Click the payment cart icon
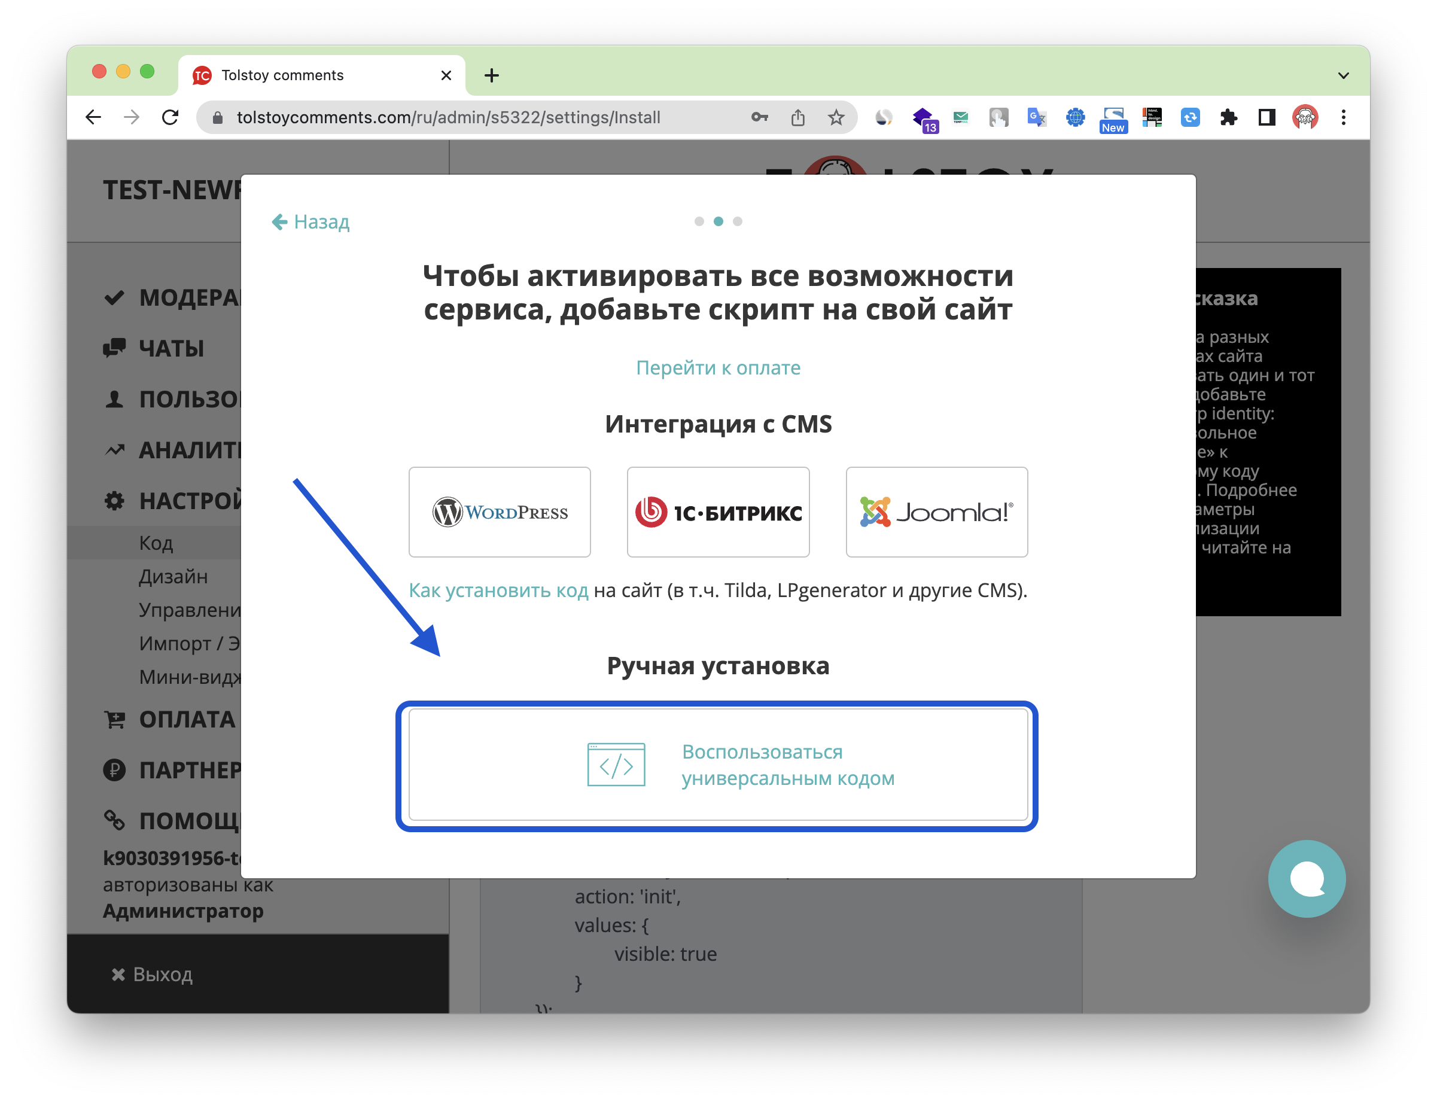Image resolution: width=1437 pixels, height=1102 pixels. pyautogui.click(x=114, y=719)
